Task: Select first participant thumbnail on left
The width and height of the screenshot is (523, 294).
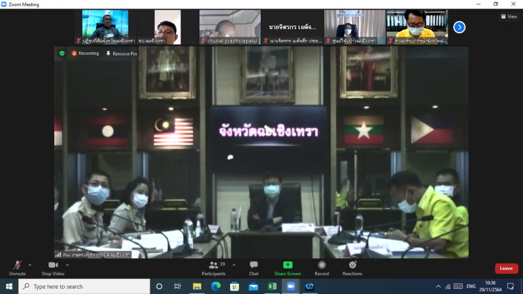Action: (105, 27)
